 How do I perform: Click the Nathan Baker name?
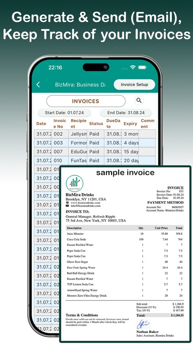[x=147, y=332]
